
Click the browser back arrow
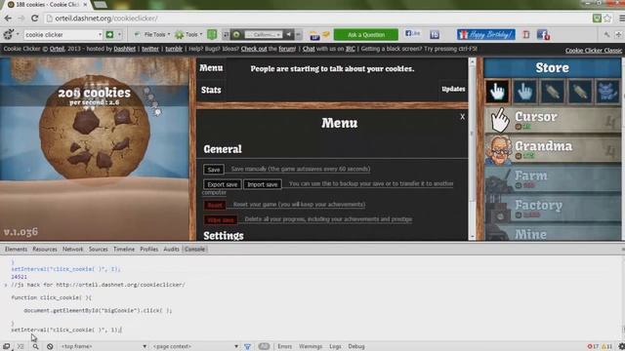pyautogui.click(x=8, y=19)
